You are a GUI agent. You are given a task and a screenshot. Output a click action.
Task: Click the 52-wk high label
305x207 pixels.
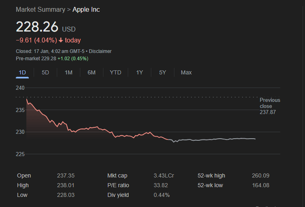pos(211,175)
